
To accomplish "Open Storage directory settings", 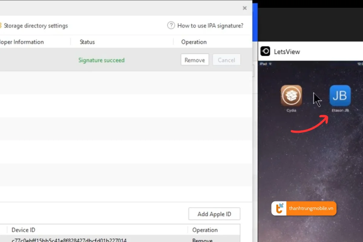I will (35, 26).
